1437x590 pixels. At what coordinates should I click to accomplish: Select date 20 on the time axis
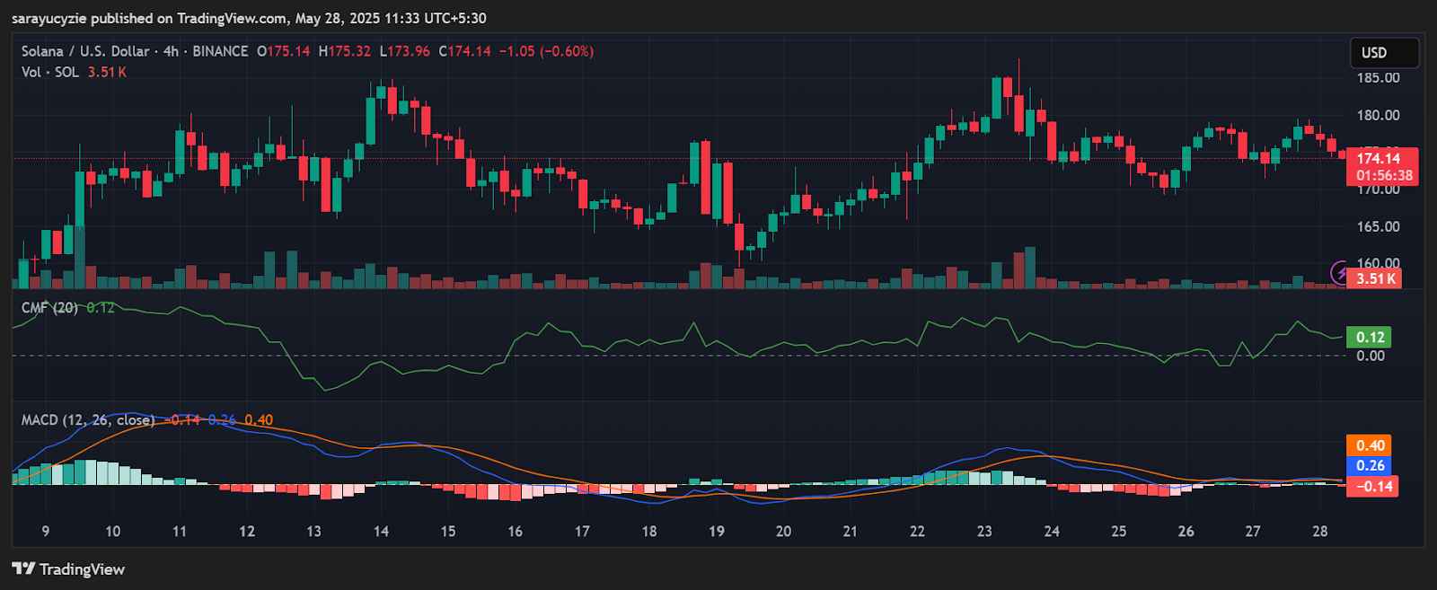click(783, 531)
